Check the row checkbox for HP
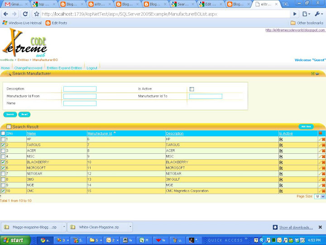The width and height of the screenshot is (326, 245). (3, 139)
